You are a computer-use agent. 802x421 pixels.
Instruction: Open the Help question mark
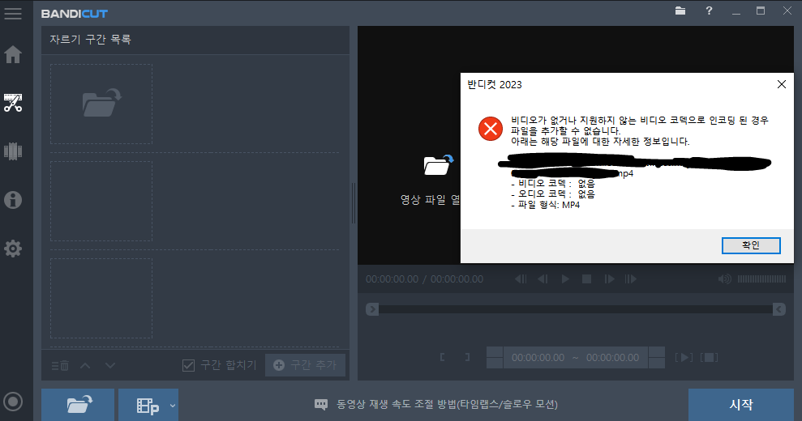[709, 11]
